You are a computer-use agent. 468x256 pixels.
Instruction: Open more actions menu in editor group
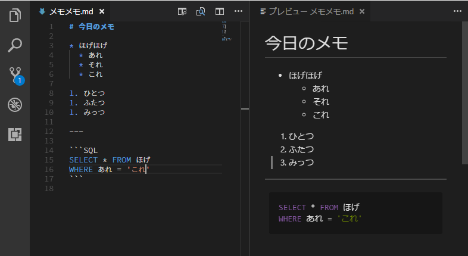239,11
